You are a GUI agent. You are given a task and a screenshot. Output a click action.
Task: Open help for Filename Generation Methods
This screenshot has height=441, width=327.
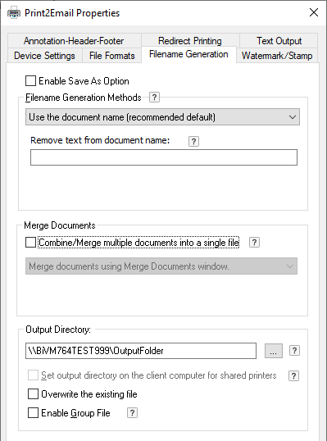pyautogui.click(x=154, y=98)
